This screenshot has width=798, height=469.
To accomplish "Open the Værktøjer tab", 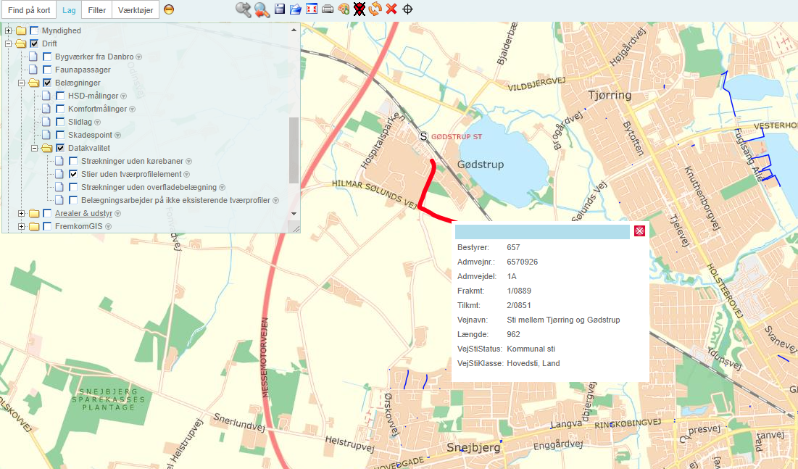I will tap(136, 10).
